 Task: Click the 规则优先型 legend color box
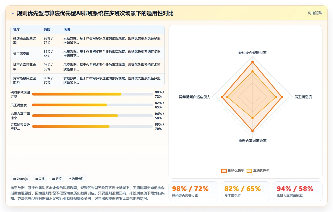tap(224, 171)
